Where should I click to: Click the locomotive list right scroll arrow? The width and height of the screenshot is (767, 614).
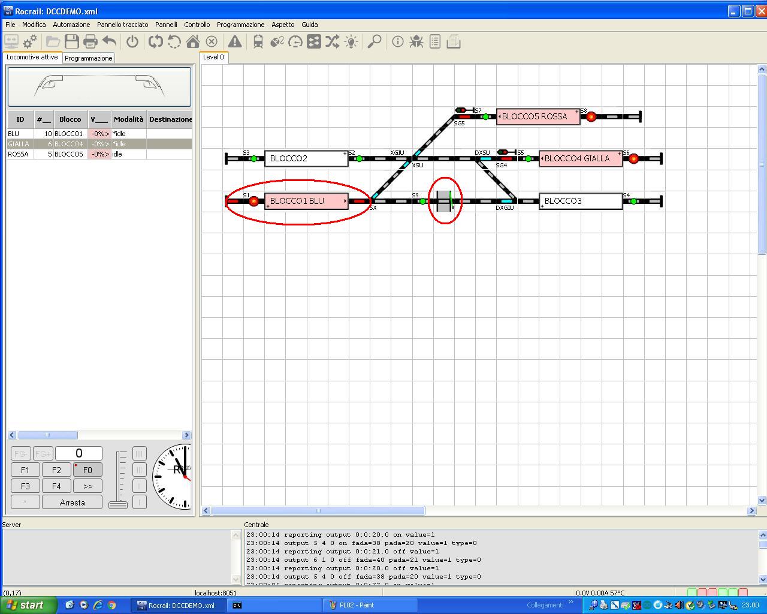(186, 435)
